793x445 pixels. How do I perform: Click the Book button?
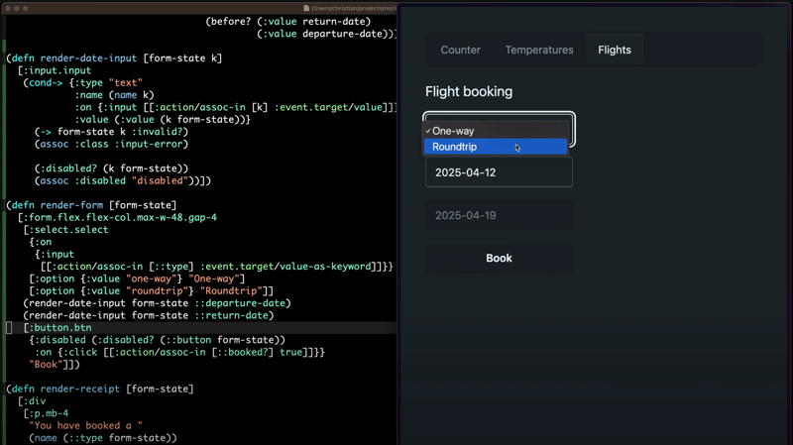(499, 258)
